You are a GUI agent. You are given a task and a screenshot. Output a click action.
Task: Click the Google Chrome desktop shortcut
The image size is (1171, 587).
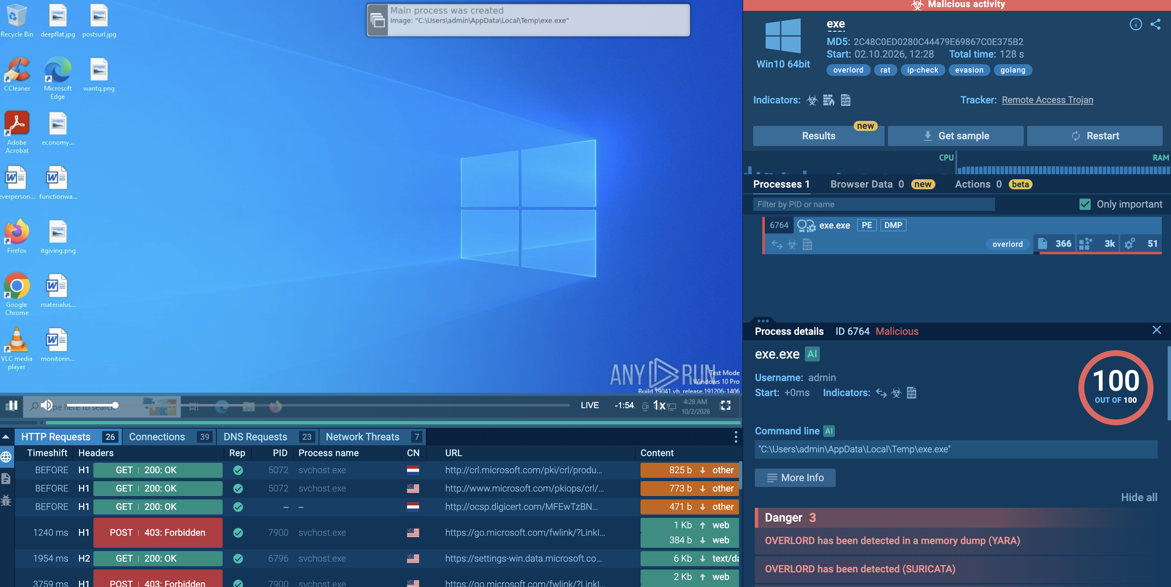(17, 294)
